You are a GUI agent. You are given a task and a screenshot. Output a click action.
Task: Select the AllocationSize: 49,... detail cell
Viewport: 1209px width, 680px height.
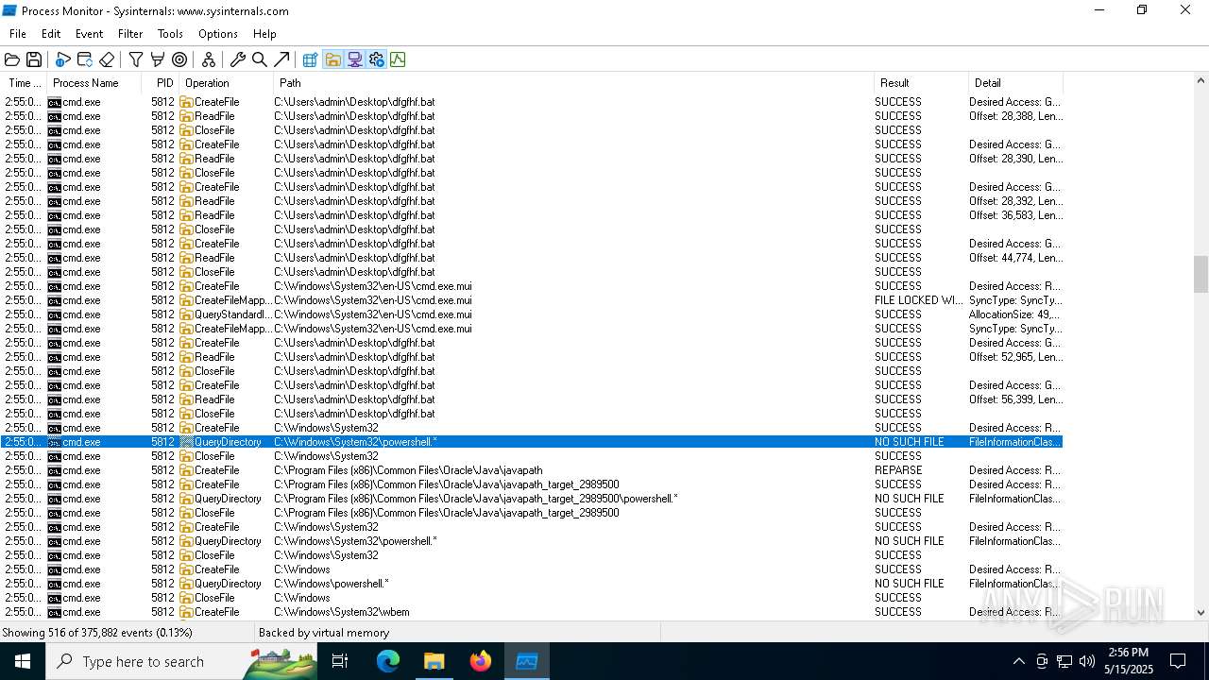point(1015,314)
